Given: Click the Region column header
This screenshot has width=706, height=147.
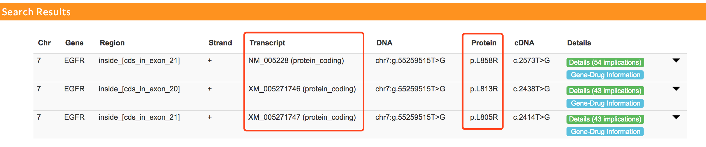Looking at the screenshot, I should coord(112,43).
